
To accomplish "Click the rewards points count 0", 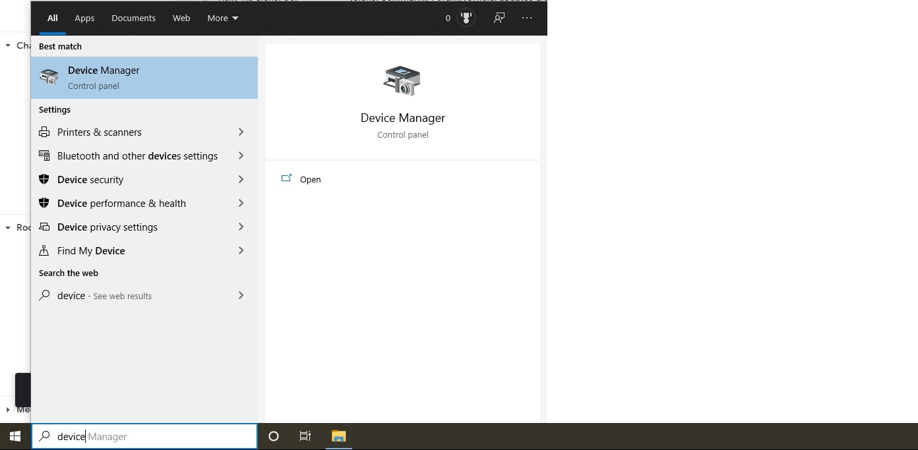I will coord(448,18).
